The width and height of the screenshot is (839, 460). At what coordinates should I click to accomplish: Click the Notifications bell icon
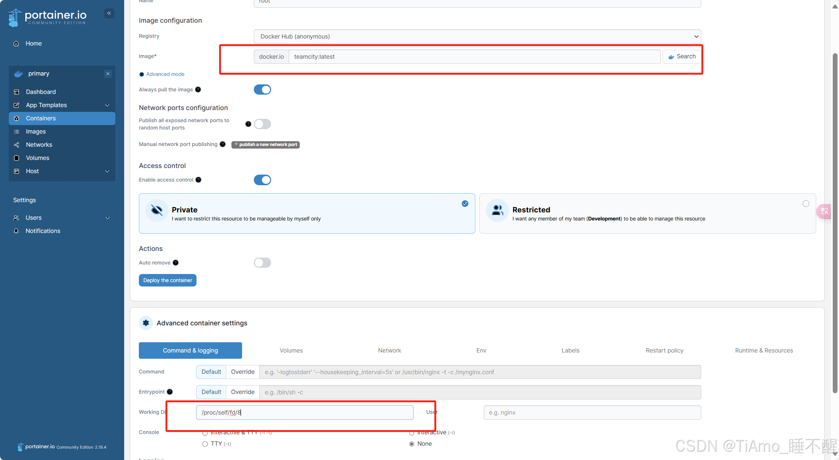(x=16, y=231)
